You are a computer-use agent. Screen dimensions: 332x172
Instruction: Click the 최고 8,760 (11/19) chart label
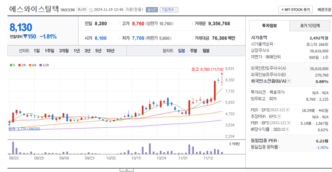pyautogui.click(x=207, y=69)
